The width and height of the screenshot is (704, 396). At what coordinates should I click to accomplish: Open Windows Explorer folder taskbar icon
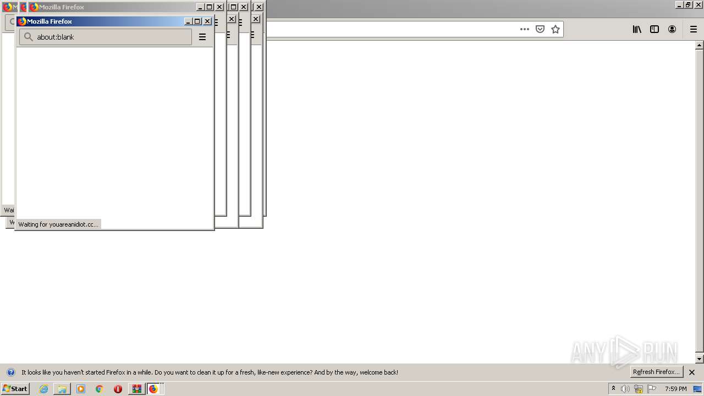point(62,389)
